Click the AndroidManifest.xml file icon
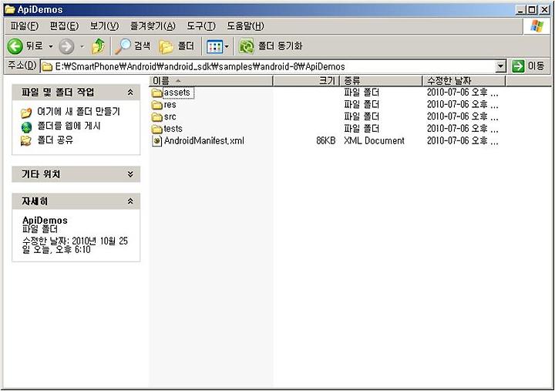Image resolution: width=555 pixels, height=391 pixels. 156,141
